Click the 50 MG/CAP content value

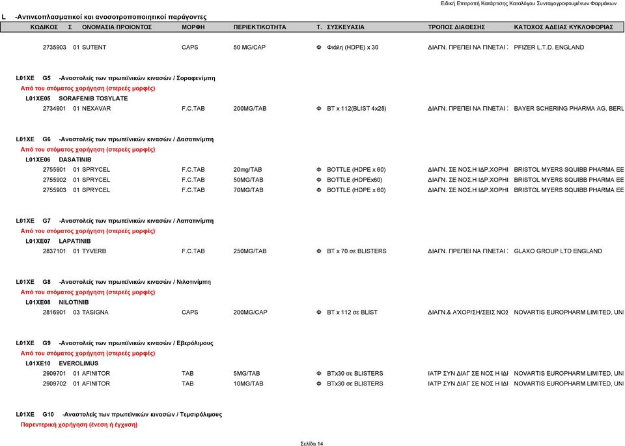pos(249,48)
